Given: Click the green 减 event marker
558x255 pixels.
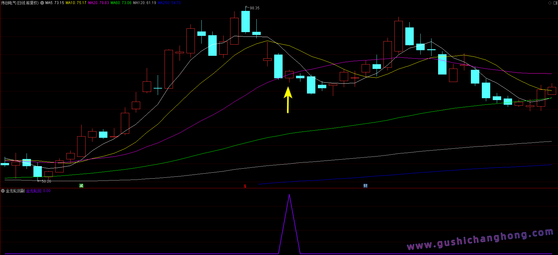Looking at the screenshot, I should click(81, 186).
